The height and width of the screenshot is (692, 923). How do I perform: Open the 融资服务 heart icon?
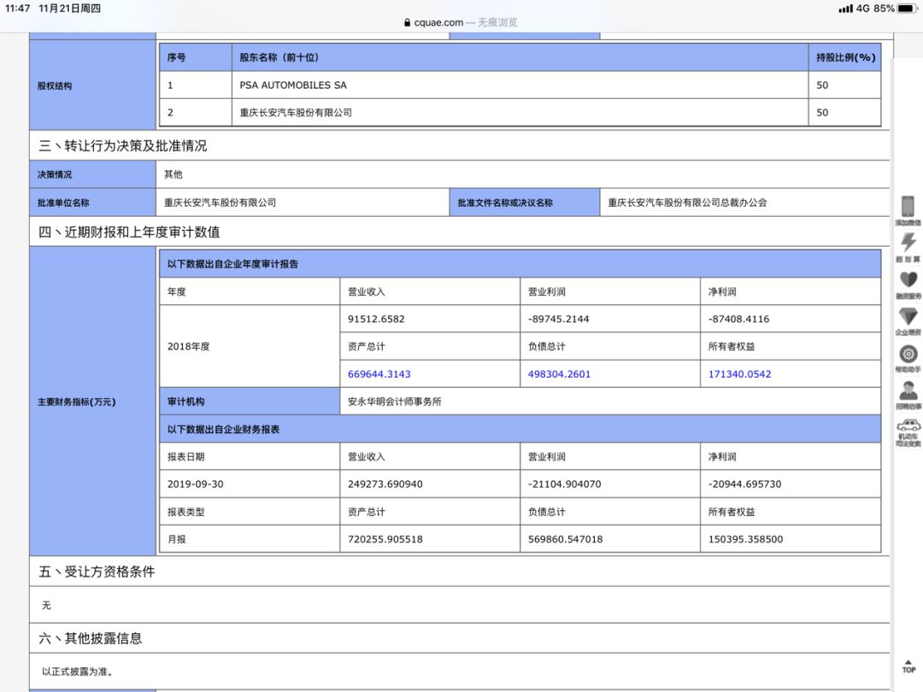(908, 280)
